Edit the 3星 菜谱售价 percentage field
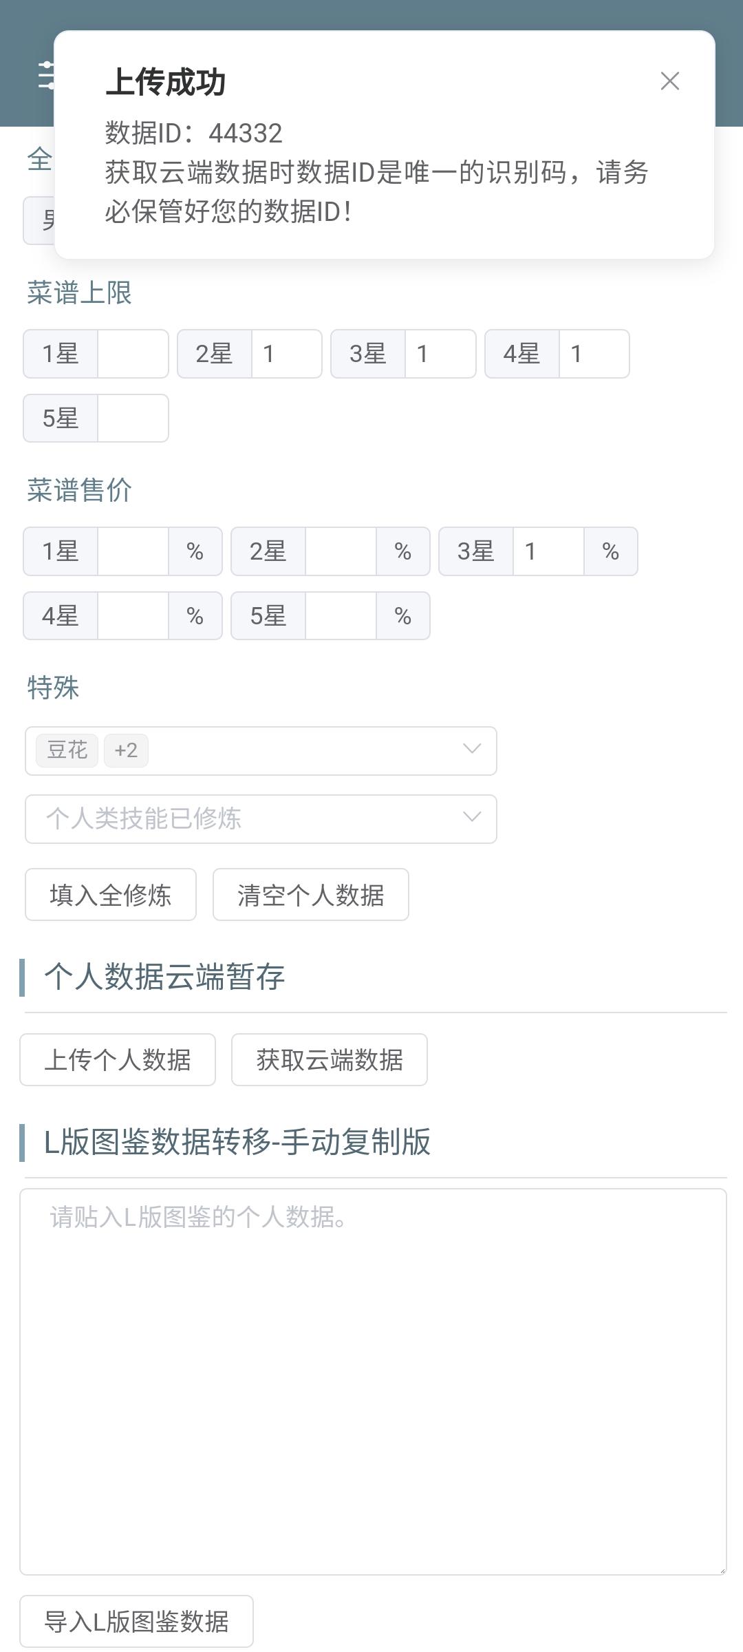Screen dimensions: 743x1652 pyautogui.click(x=548, y=551)
